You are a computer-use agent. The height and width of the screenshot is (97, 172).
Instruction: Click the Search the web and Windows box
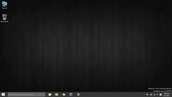26,95
